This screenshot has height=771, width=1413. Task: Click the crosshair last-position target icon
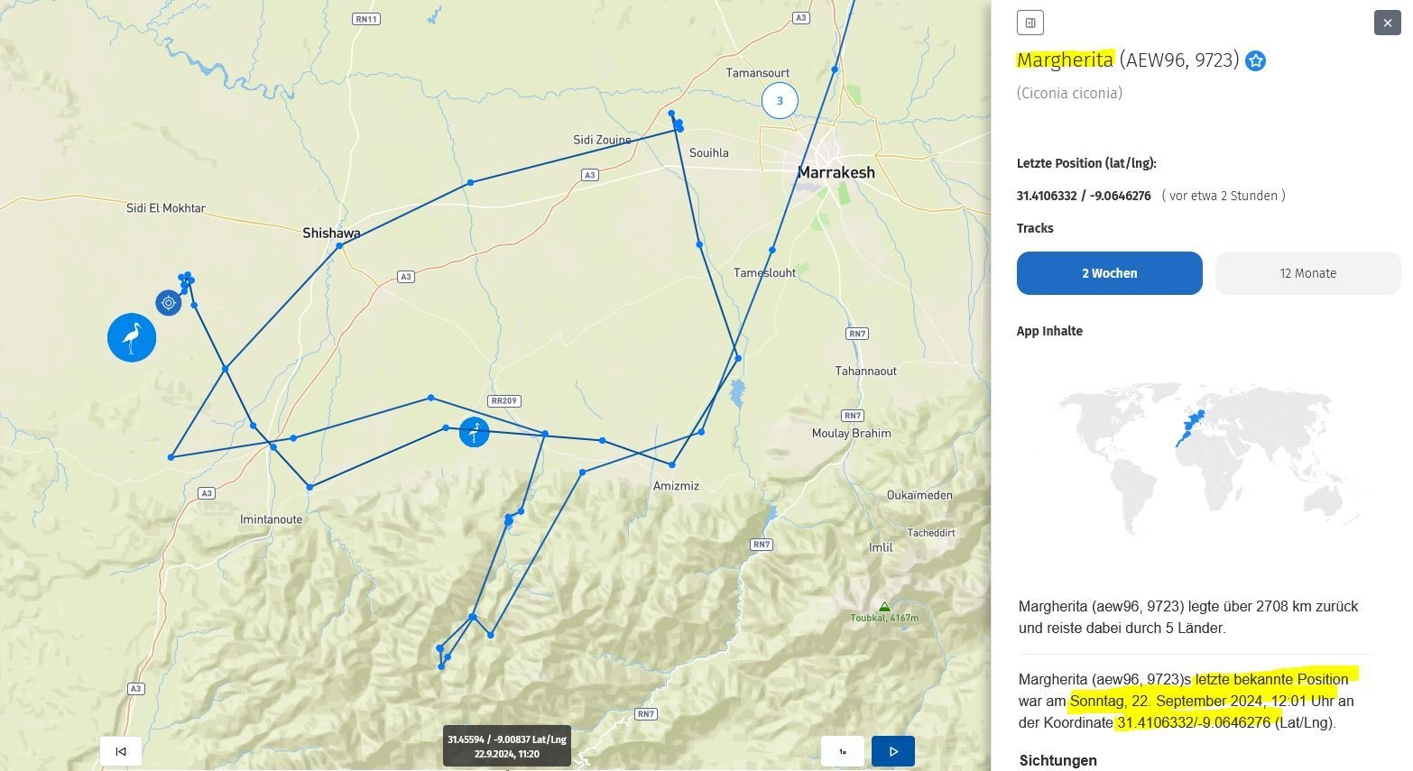coord(168,303)
